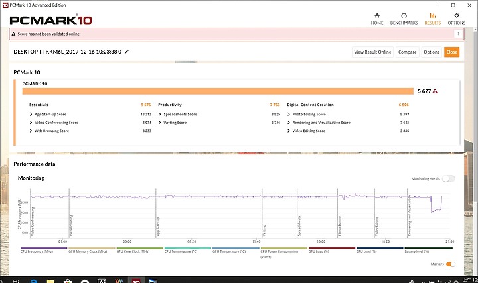Click Rendering and Visualization chart marker
478x283 pixels.
coord(410,215)
